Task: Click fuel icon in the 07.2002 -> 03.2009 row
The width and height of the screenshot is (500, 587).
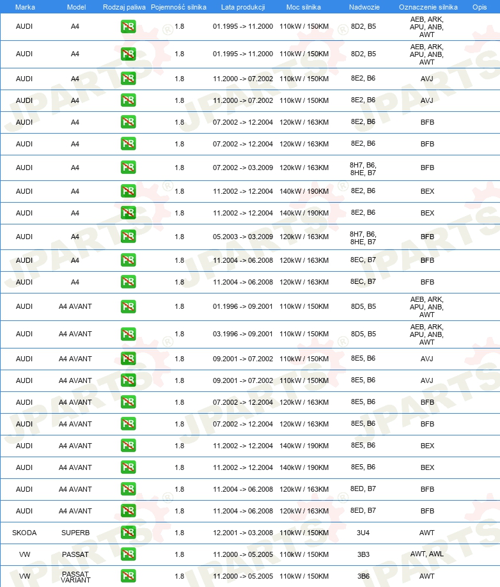Action: click(128, 168)
